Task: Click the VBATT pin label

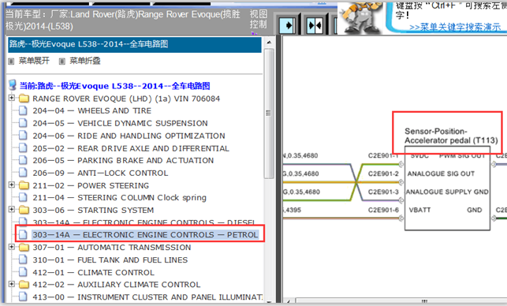Action: click(419, 210)
